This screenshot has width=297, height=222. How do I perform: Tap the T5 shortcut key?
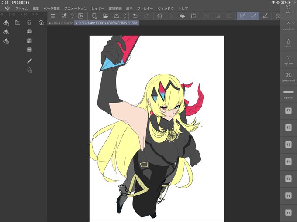point(288,178)
